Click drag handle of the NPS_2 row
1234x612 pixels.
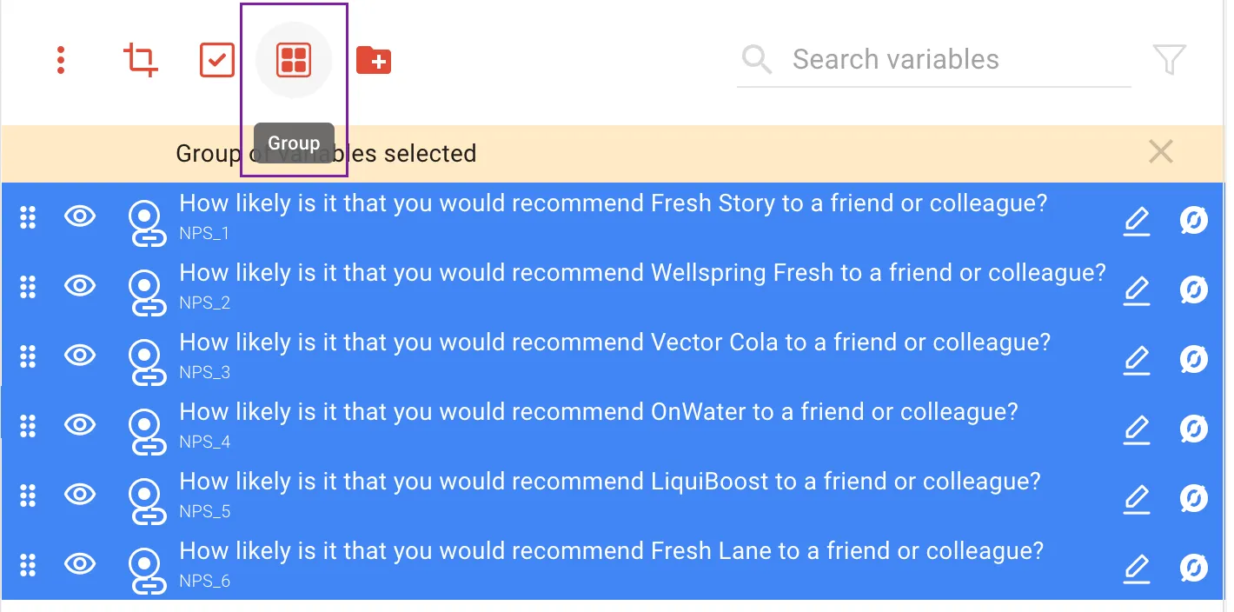28,287
